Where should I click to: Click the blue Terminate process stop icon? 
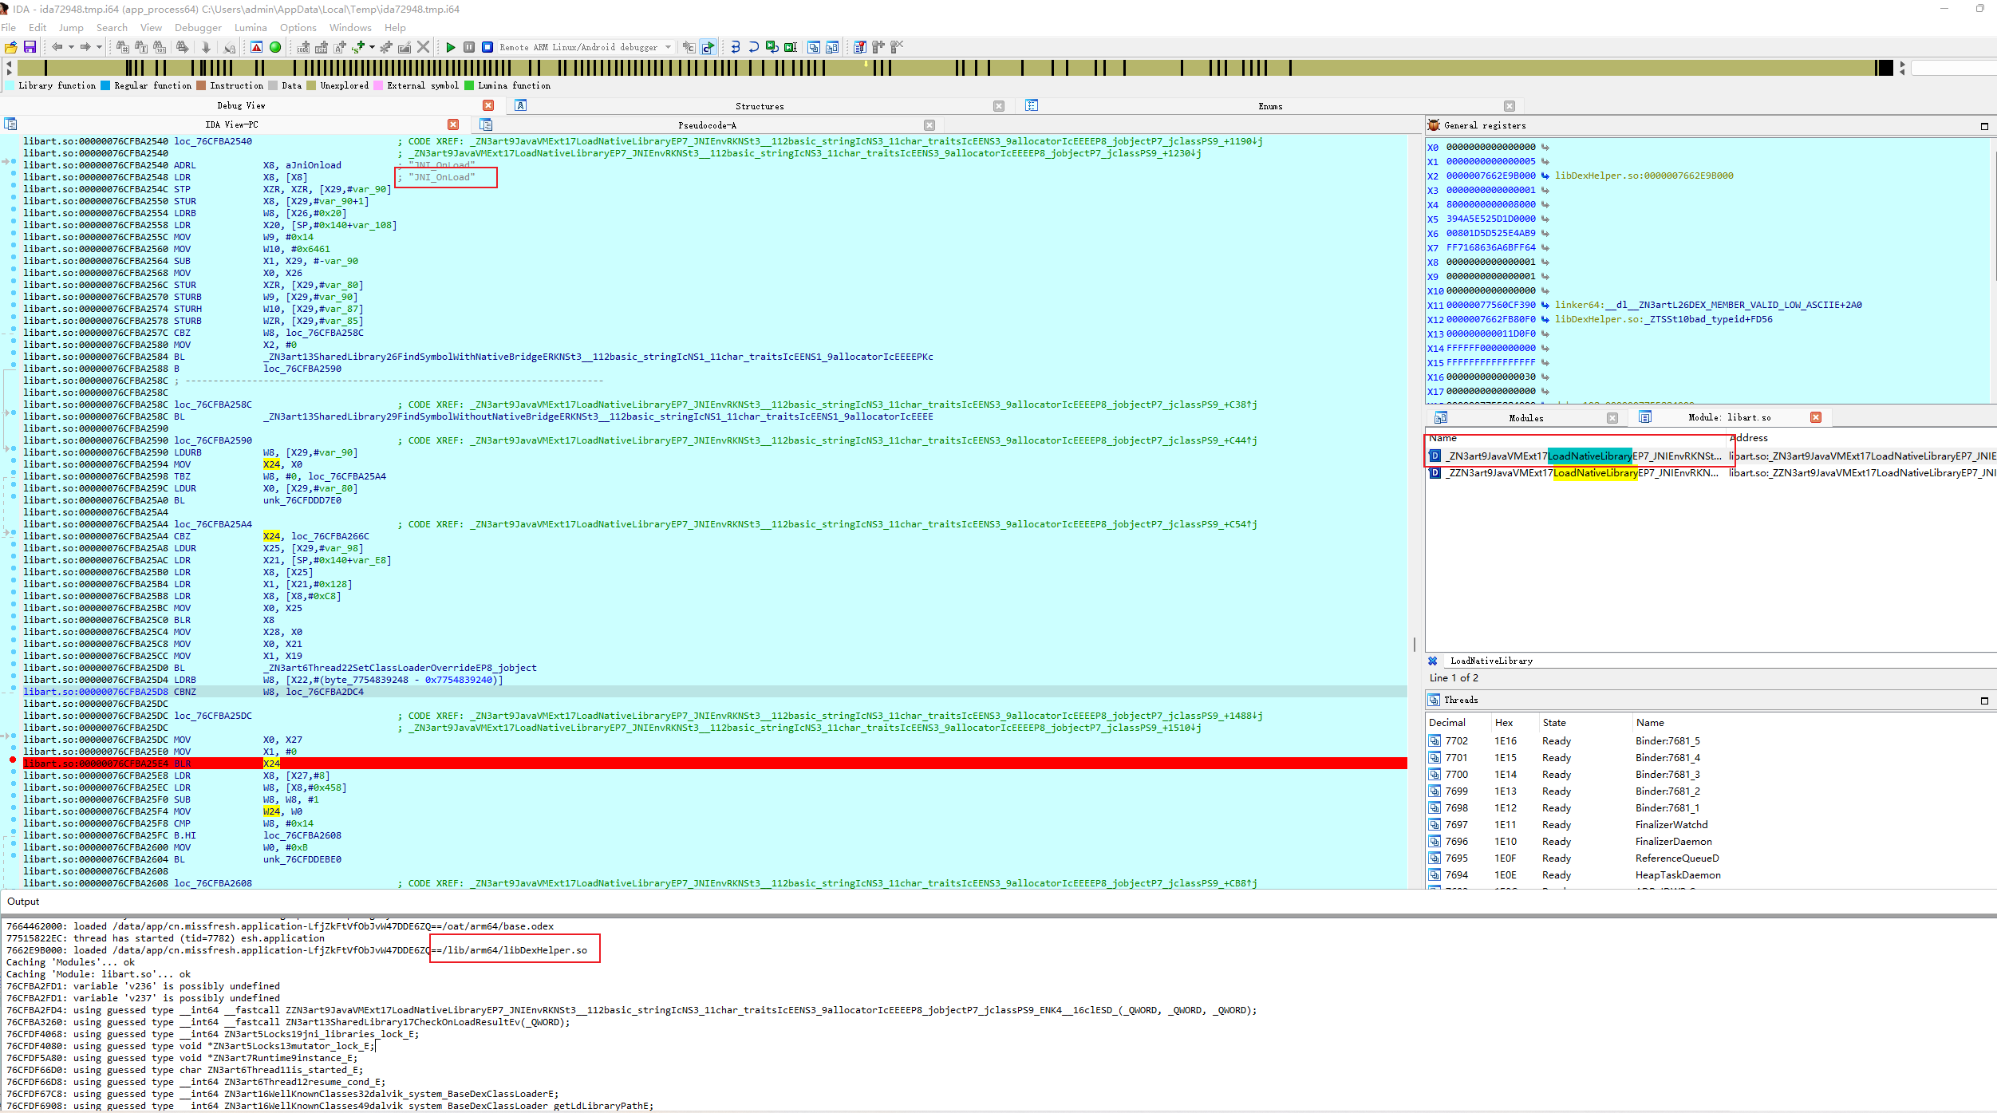(x=487, y=47)
